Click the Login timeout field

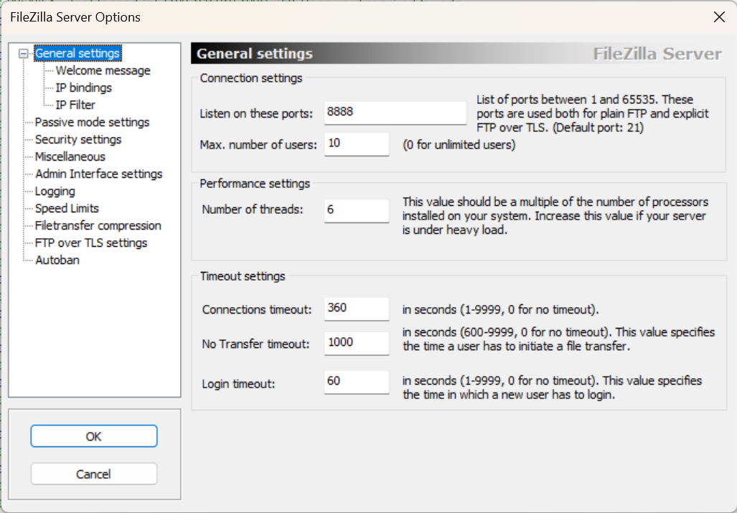(357, 382)
